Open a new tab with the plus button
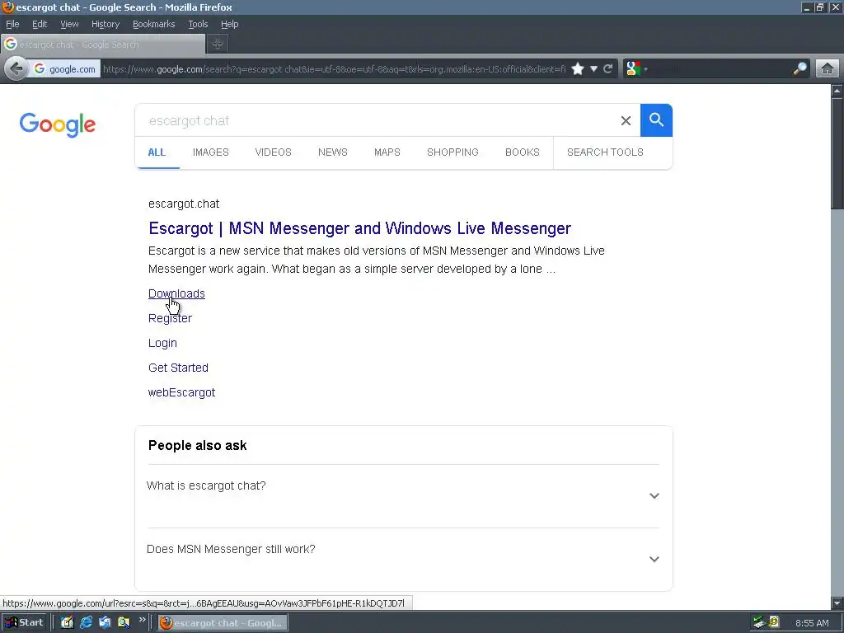The height and width of the screenshot is (633, 844). pos(218,45)
